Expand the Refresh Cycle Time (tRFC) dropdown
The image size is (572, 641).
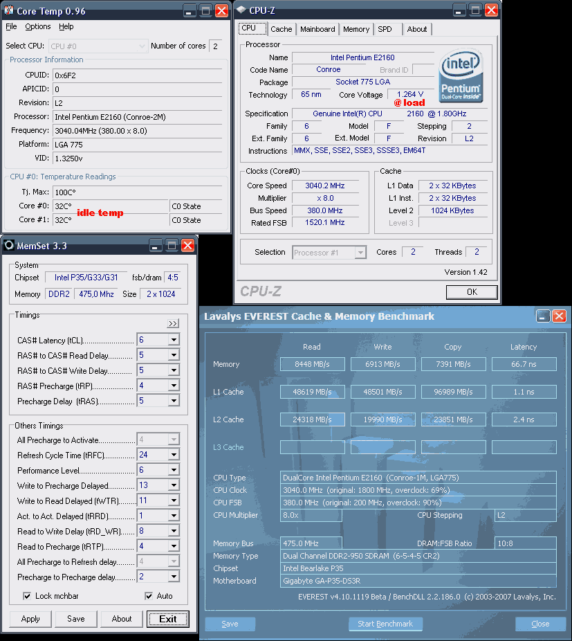click(174, 455)
